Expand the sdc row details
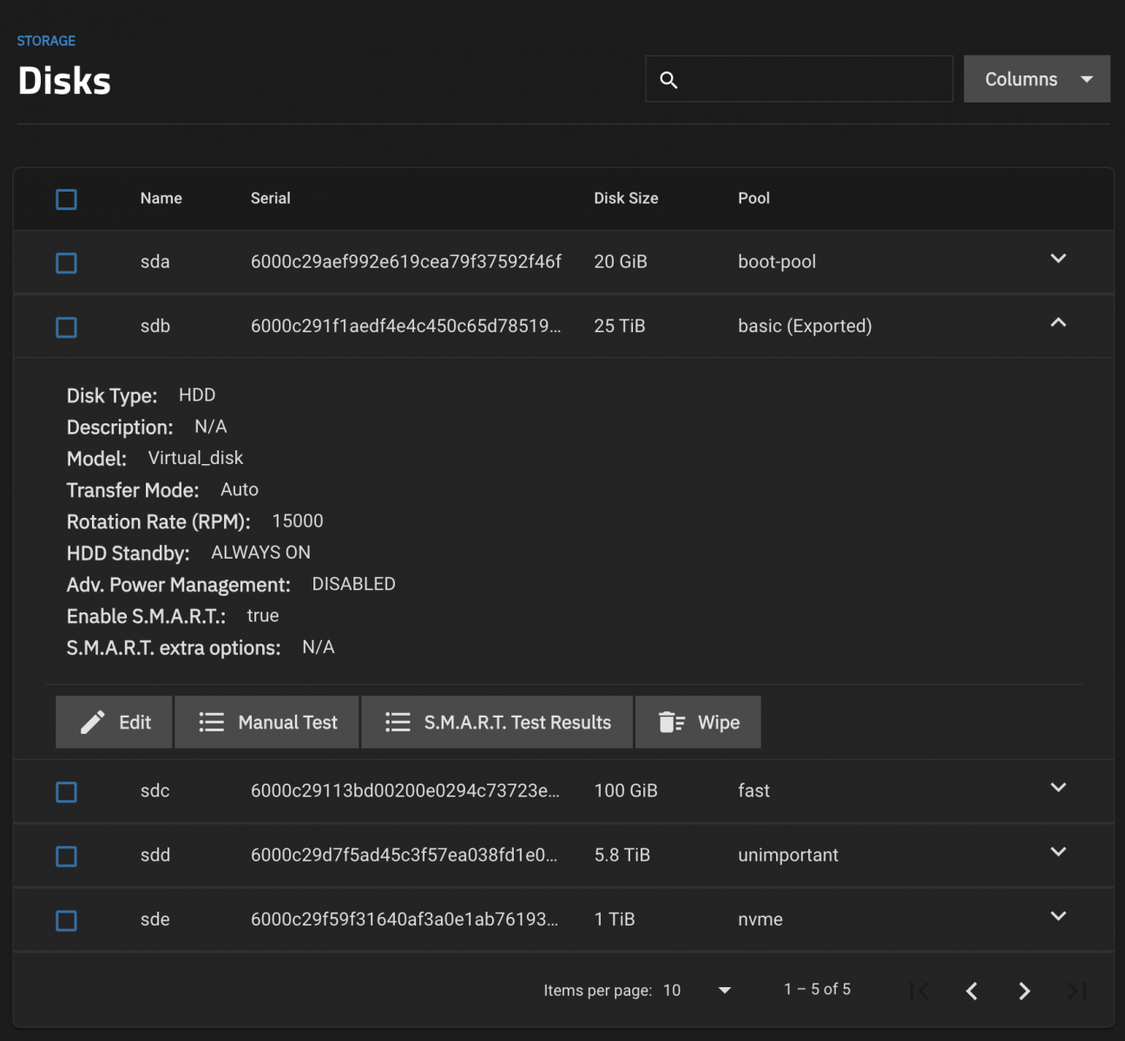The height and width of the screenshot is (1041, 1125). pos(1058,788)
